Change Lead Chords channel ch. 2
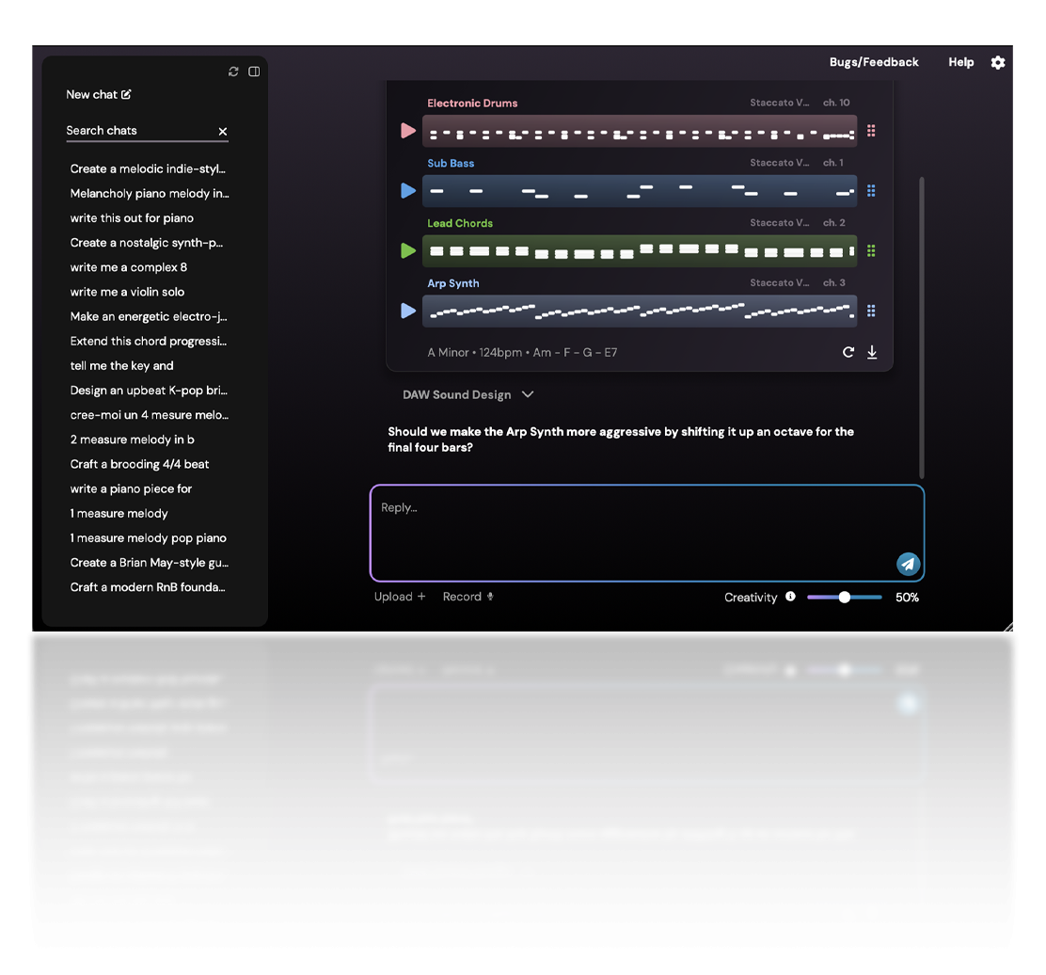 point(833,223)
